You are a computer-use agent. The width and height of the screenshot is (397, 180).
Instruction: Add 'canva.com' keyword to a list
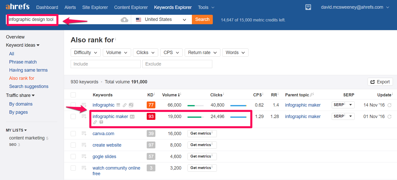tap(84, 133)
